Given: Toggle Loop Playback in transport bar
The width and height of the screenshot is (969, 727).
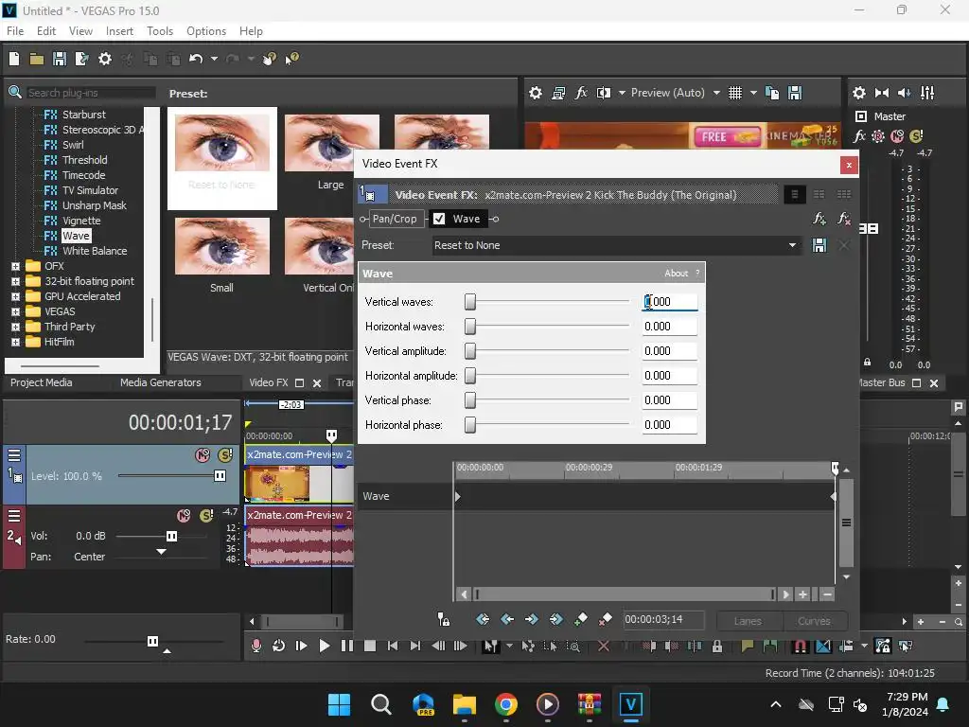Looking at the screenshot, I should [278, 646].
